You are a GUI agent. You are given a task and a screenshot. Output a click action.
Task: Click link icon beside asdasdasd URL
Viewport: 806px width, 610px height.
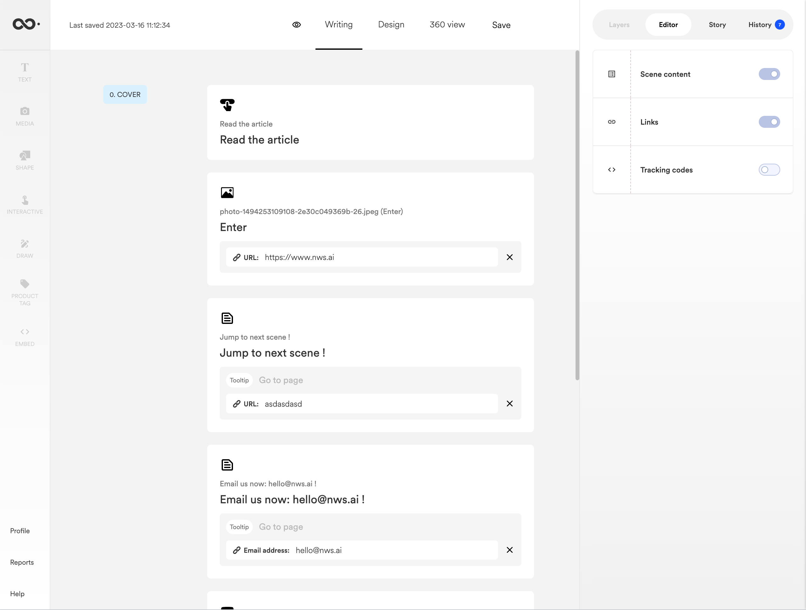coord(236,404)
